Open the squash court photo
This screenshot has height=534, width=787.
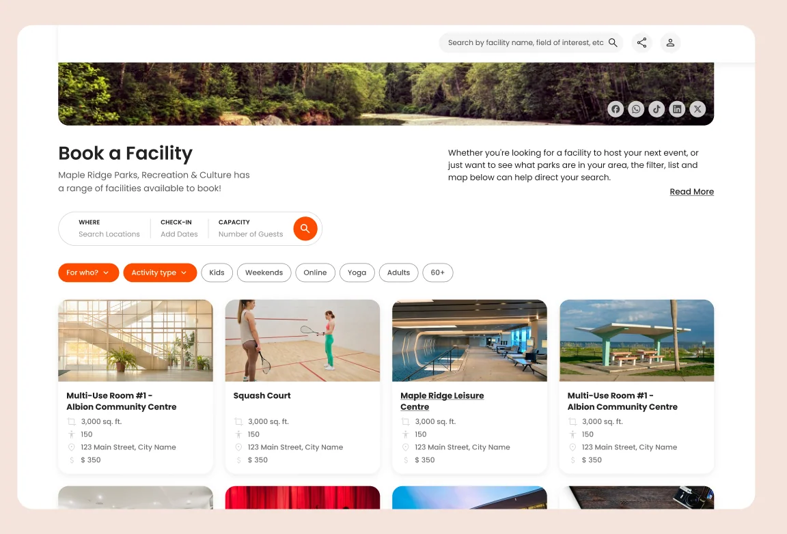point(303,340)
